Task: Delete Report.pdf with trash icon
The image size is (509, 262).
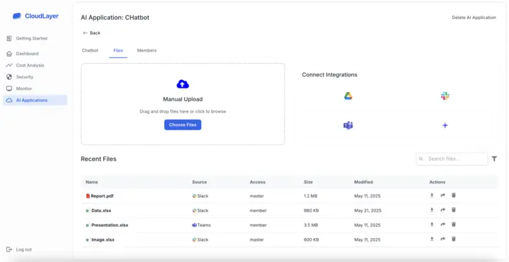Action: click(454, 195)
